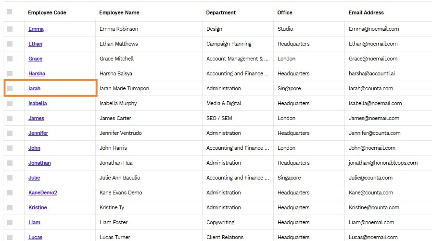The width and height of the screenshot is (432, 241).
Task: Open the KaneDemo2 employee record link
Action: click(43, 193)
